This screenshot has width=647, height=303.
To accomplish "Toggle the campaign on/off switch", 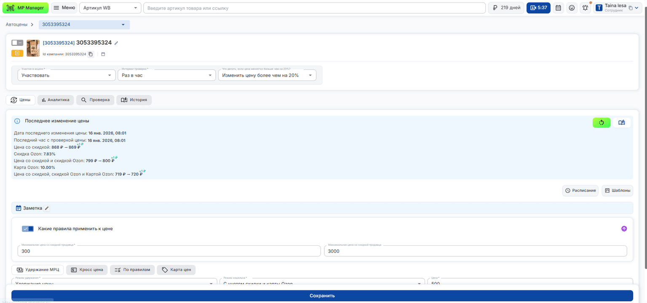I will click(x=17, y=43).
